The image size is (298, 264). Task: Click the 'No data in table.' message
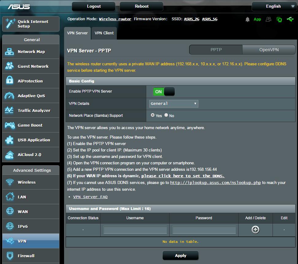point(180,242)
